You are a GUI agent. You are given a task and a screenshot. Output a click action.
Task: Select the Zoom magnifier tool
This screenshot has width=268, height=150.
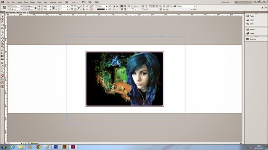coord(3,72)
